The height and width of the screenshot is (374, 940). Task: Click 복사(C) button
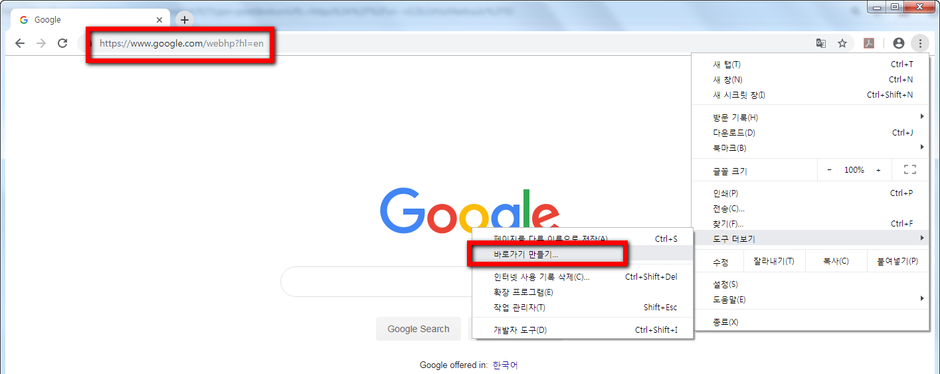pos(836,261)
